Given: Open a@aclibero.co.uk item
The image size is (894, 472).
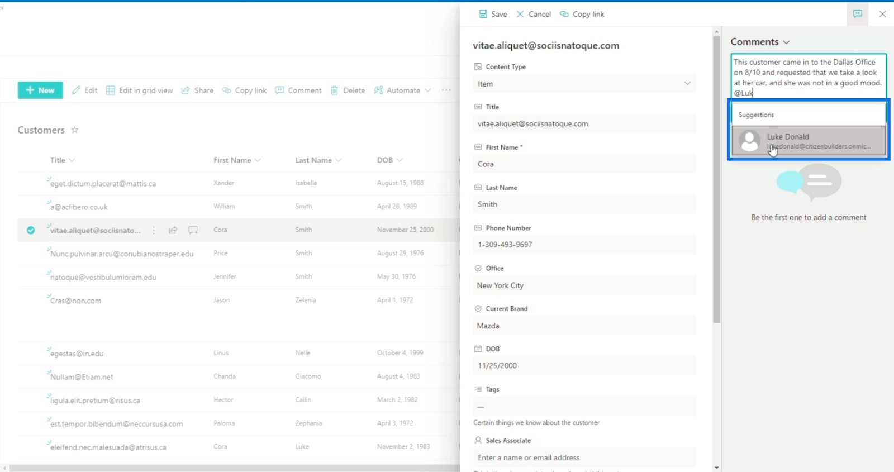Looking at the screenshot, I should pyautogui.click(x=79, y=207).
